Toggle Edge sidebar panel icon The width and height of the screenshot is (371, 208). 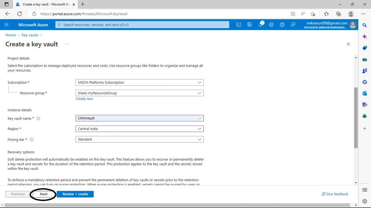(364, 190)
